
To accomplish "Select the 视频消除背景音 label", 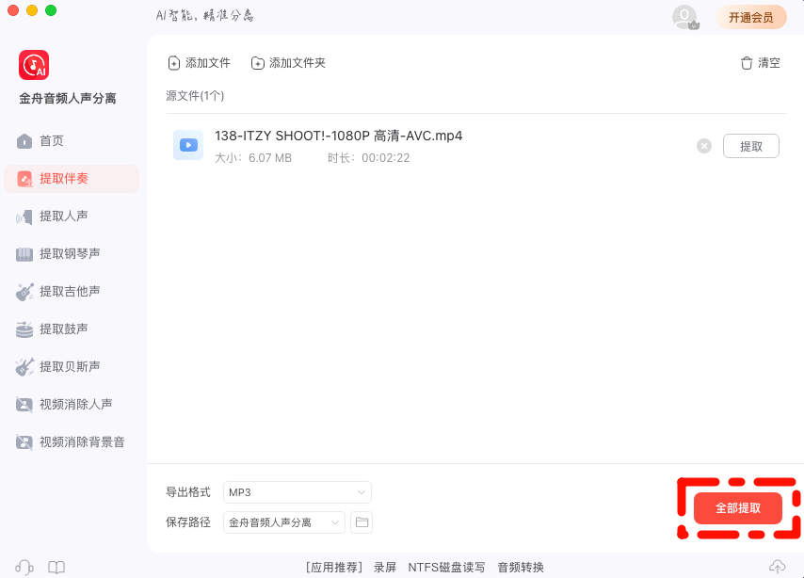I will point(82,442).
